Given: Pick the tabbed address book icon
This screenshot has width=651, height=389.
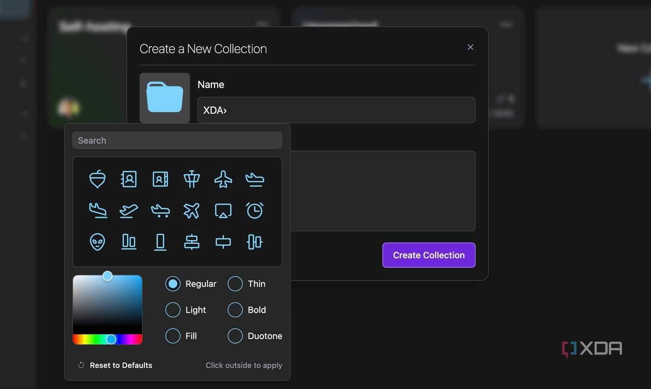Looking at the screenshot, I should 160,179.
